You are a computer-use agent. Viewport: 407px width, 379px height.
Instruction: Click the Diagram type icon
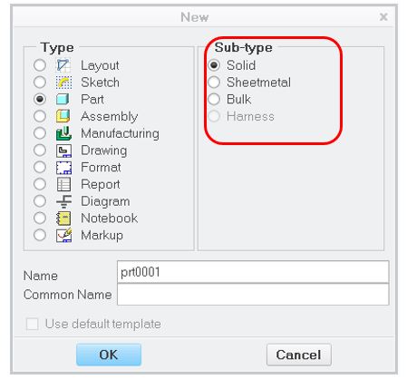(x=63, y=201)
